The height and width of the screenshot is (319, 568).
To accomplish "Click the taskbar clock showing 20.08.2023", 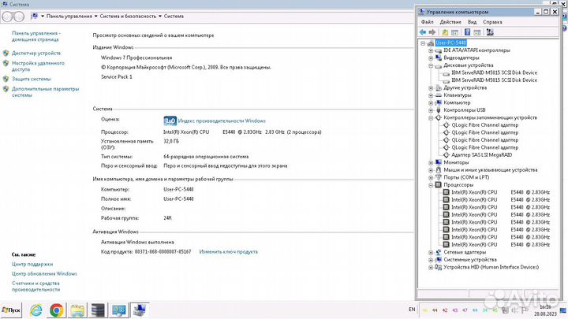I will pyautogui.click(x=545, y=310).
